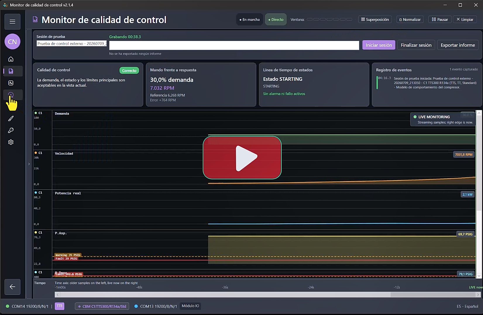Image resolution: width=483 pixels, height=315 pixels.
Task: Click the orange C1 dot for Velocidad
Action: point(36,153)
